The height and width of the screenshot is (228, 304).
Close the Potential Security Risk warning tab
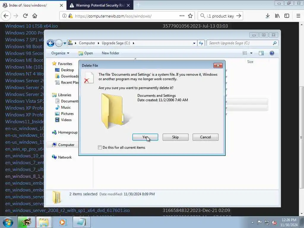coord(128,5)
